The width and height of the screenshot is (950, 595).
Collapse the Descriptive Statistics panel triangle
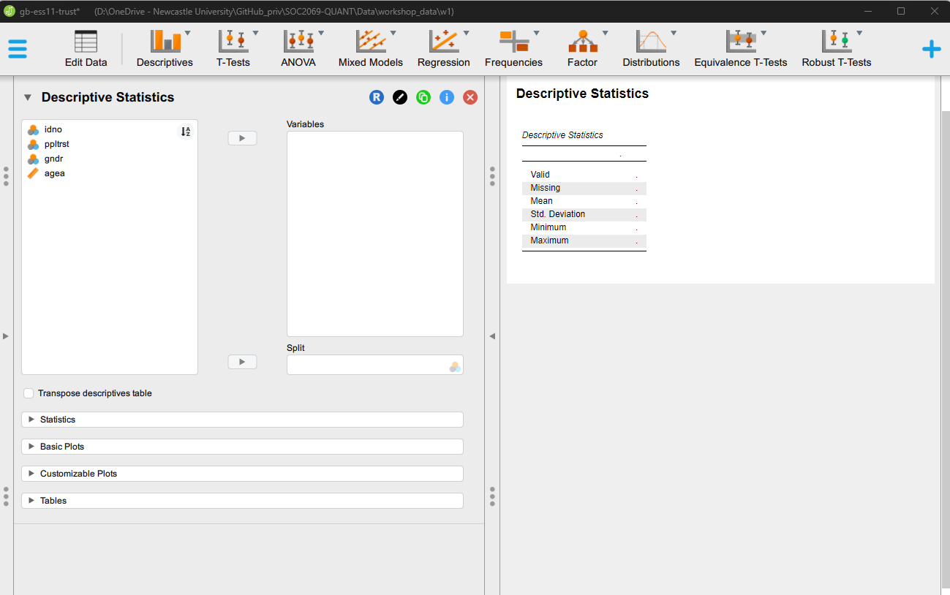[x=28, y=97]
